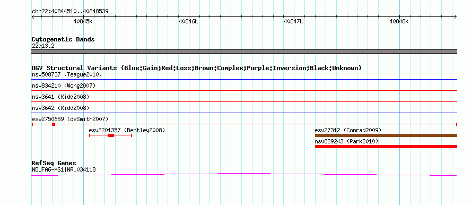The width and height of the screenshot is (472, 205).
Task: Select the blue nsv3642 gain line
Action: click(244, 113)
